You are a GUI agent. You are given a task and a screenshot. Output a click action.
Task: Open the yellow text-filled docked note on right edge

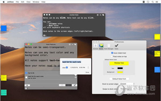tap(157, 54)
